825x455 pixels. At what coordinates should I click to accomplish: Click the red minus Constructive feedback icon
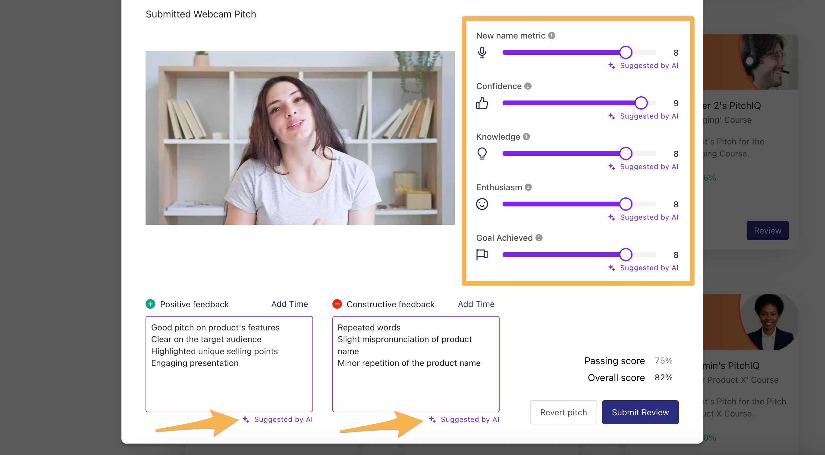[x=337, y=304]
